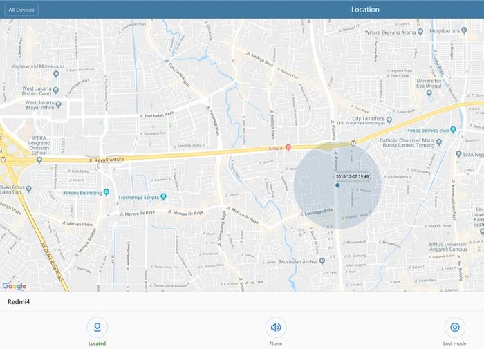Click Jl. Kedoya Raya diagonal label

[260, 59]
